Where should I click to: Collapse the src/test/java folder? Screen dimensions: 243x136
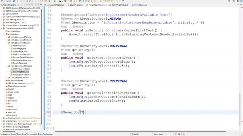click(4, 34)
